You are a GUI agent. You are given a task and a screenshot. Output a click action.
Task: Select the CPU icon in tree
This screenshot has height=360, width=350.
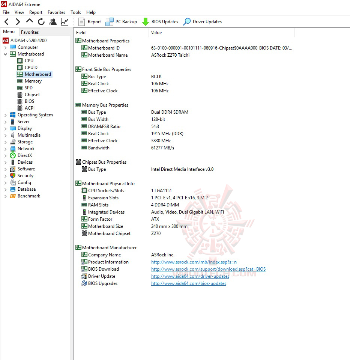pyautogui.click(x=20, y=61)
